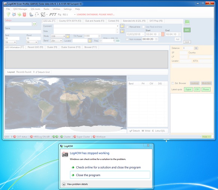Click the lock icon beside Comment field
This screenshot has height=190, width=218.
[x=122, y=26]
